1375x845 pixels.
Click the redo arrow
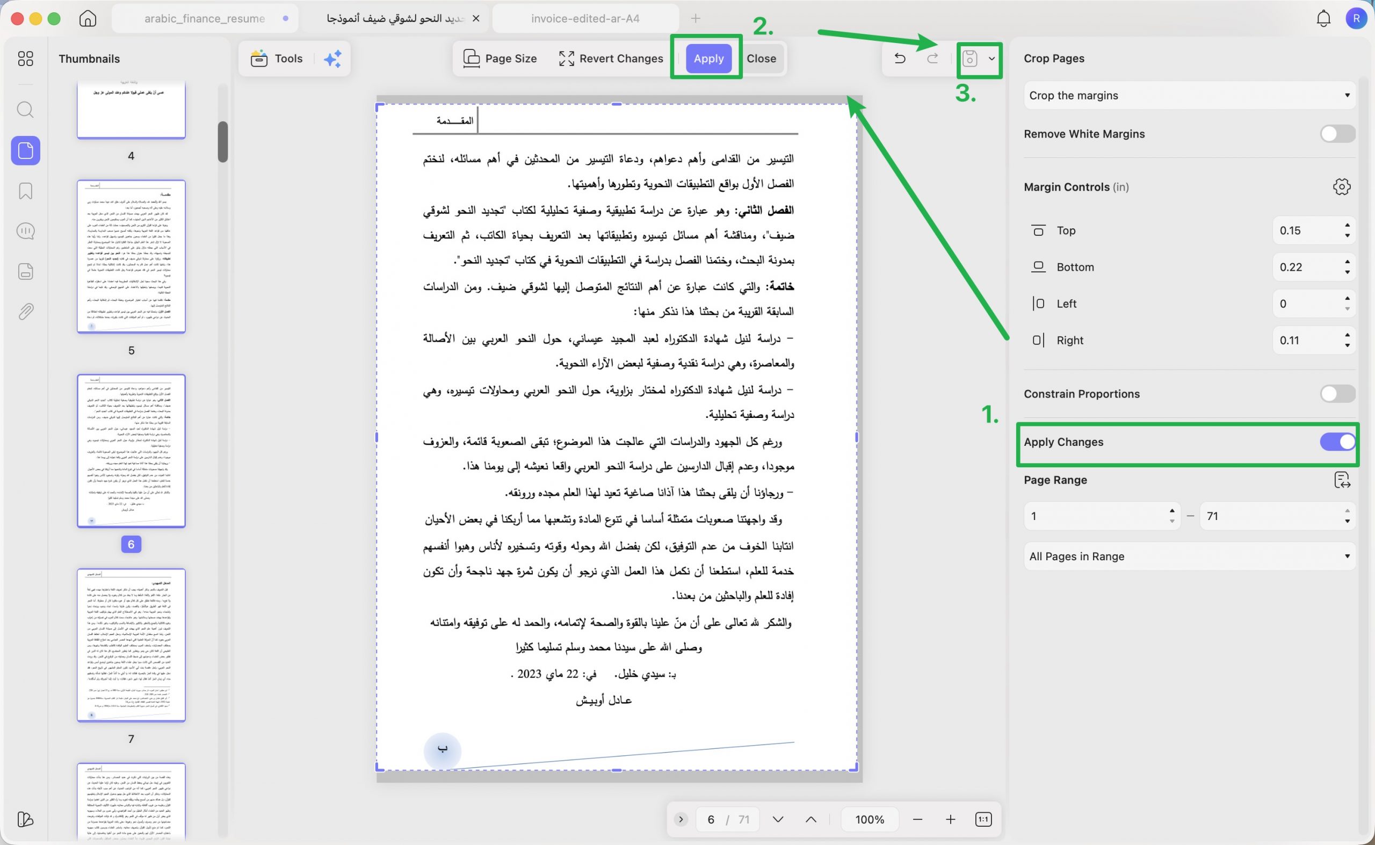[932, 58]
